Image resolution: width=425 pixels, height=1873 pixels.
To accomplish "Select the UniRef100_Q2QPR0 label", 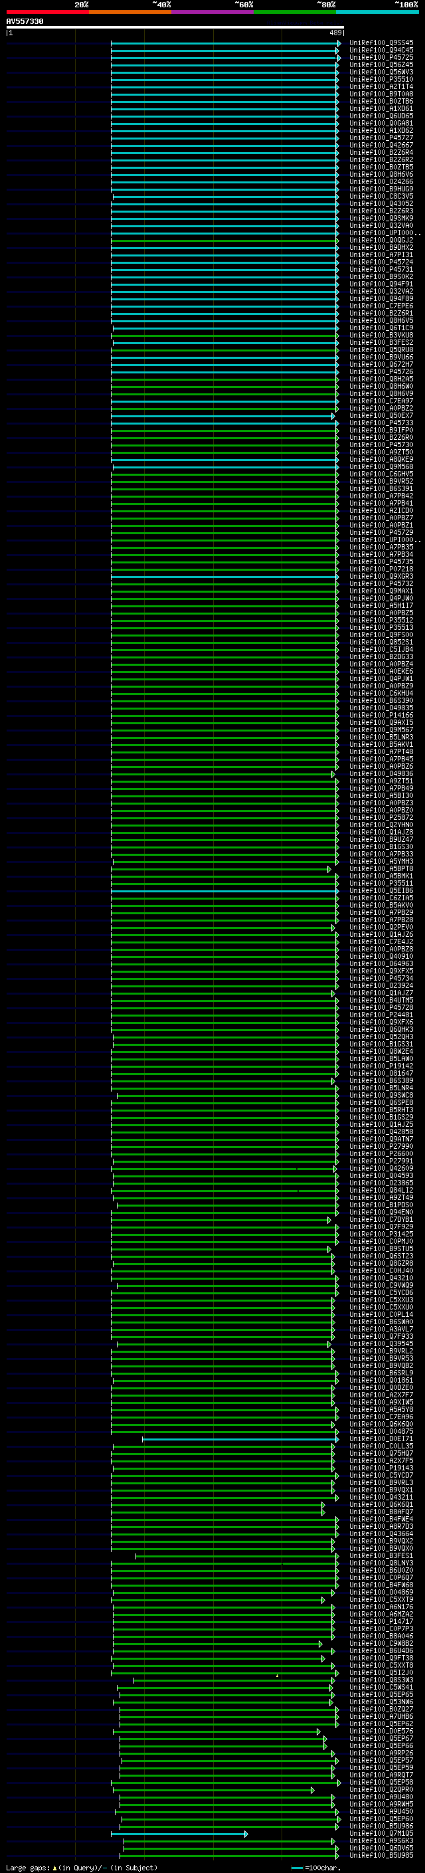I will point(381,1789).
